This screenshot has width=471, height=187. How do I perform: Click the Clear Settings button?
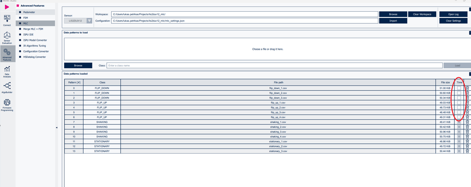[453, 21]
